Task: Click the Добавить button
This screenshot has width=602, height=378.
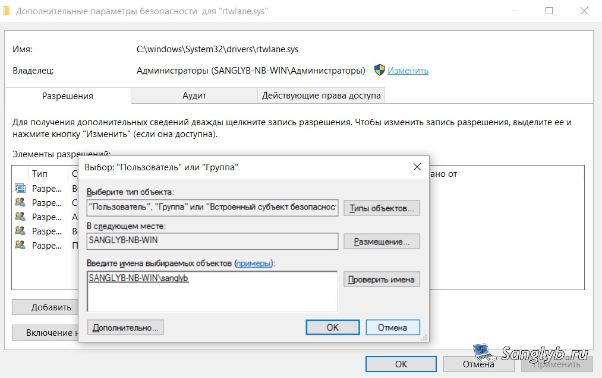Action: (45, 307)
